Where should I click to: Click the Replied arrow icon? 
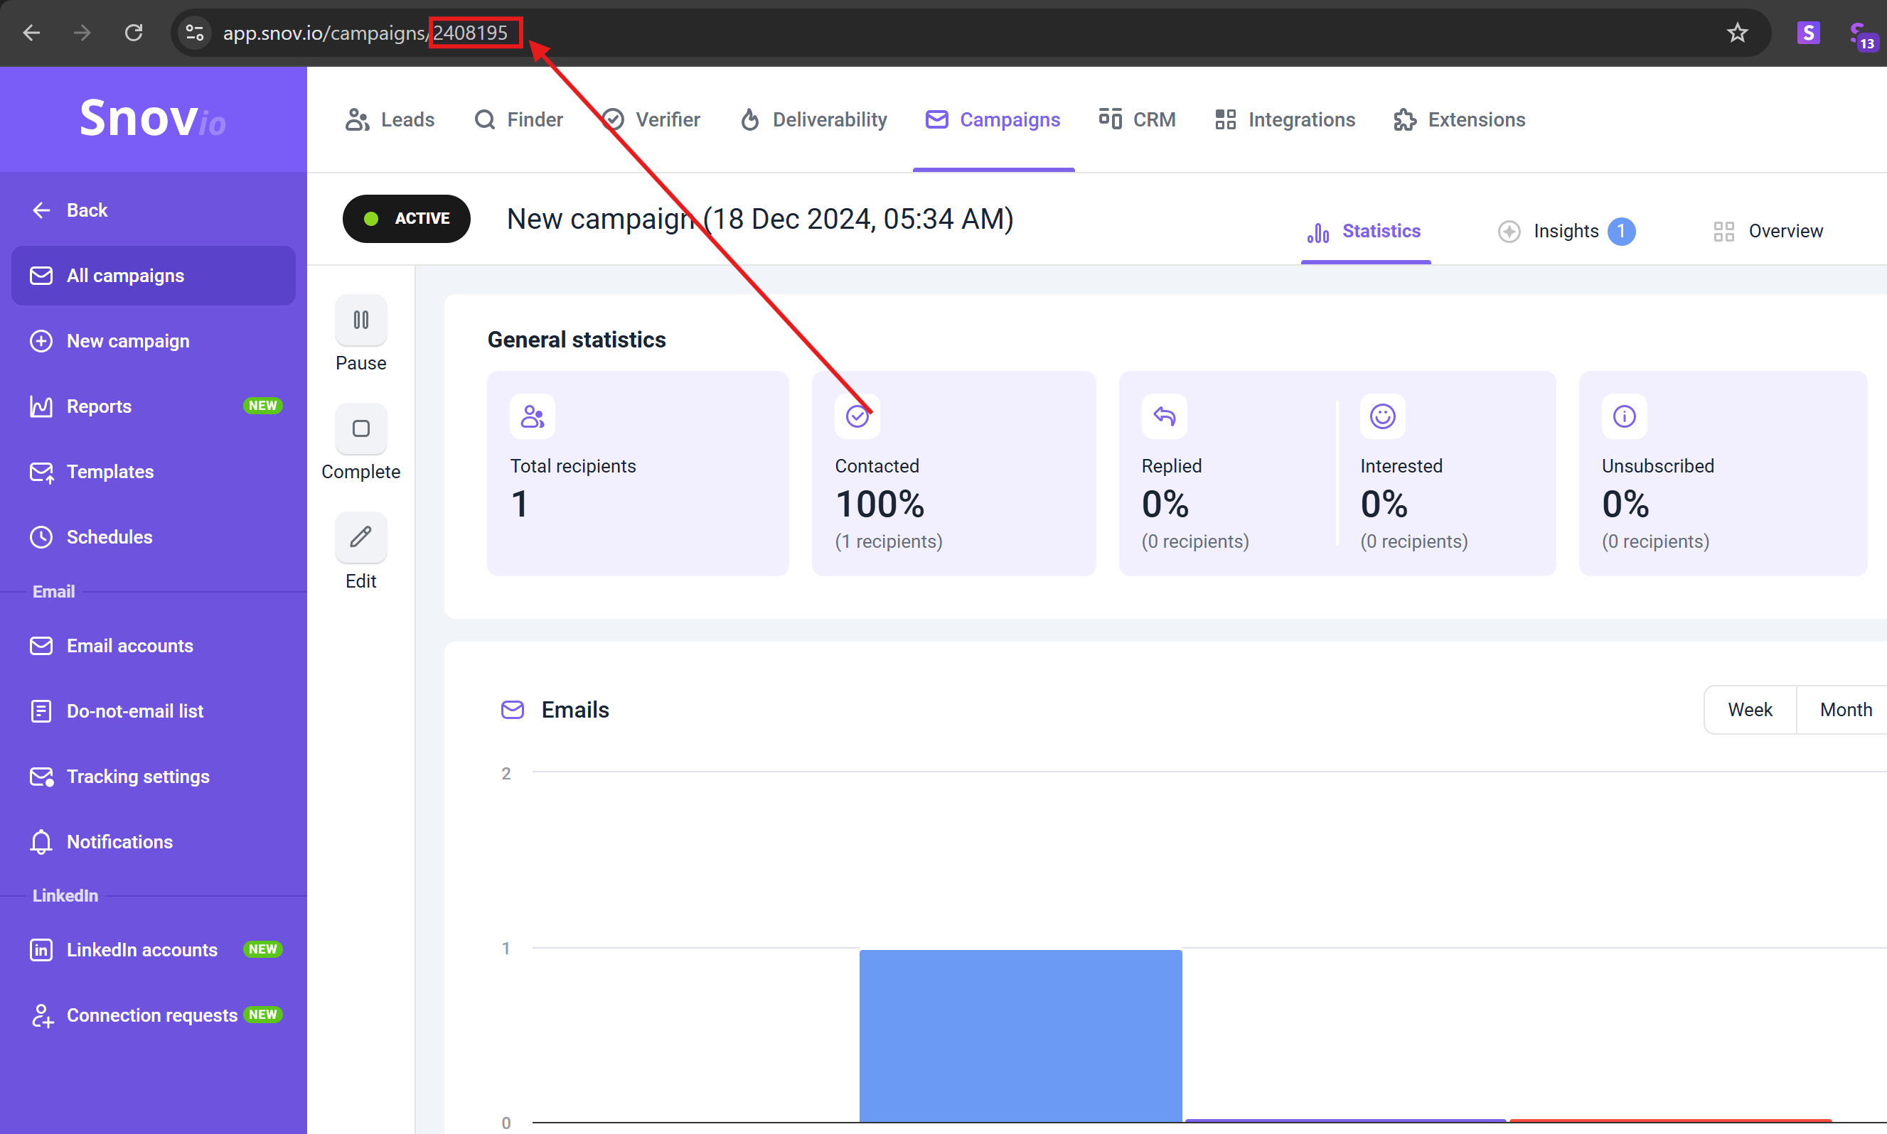click(x=1164, y=416)
